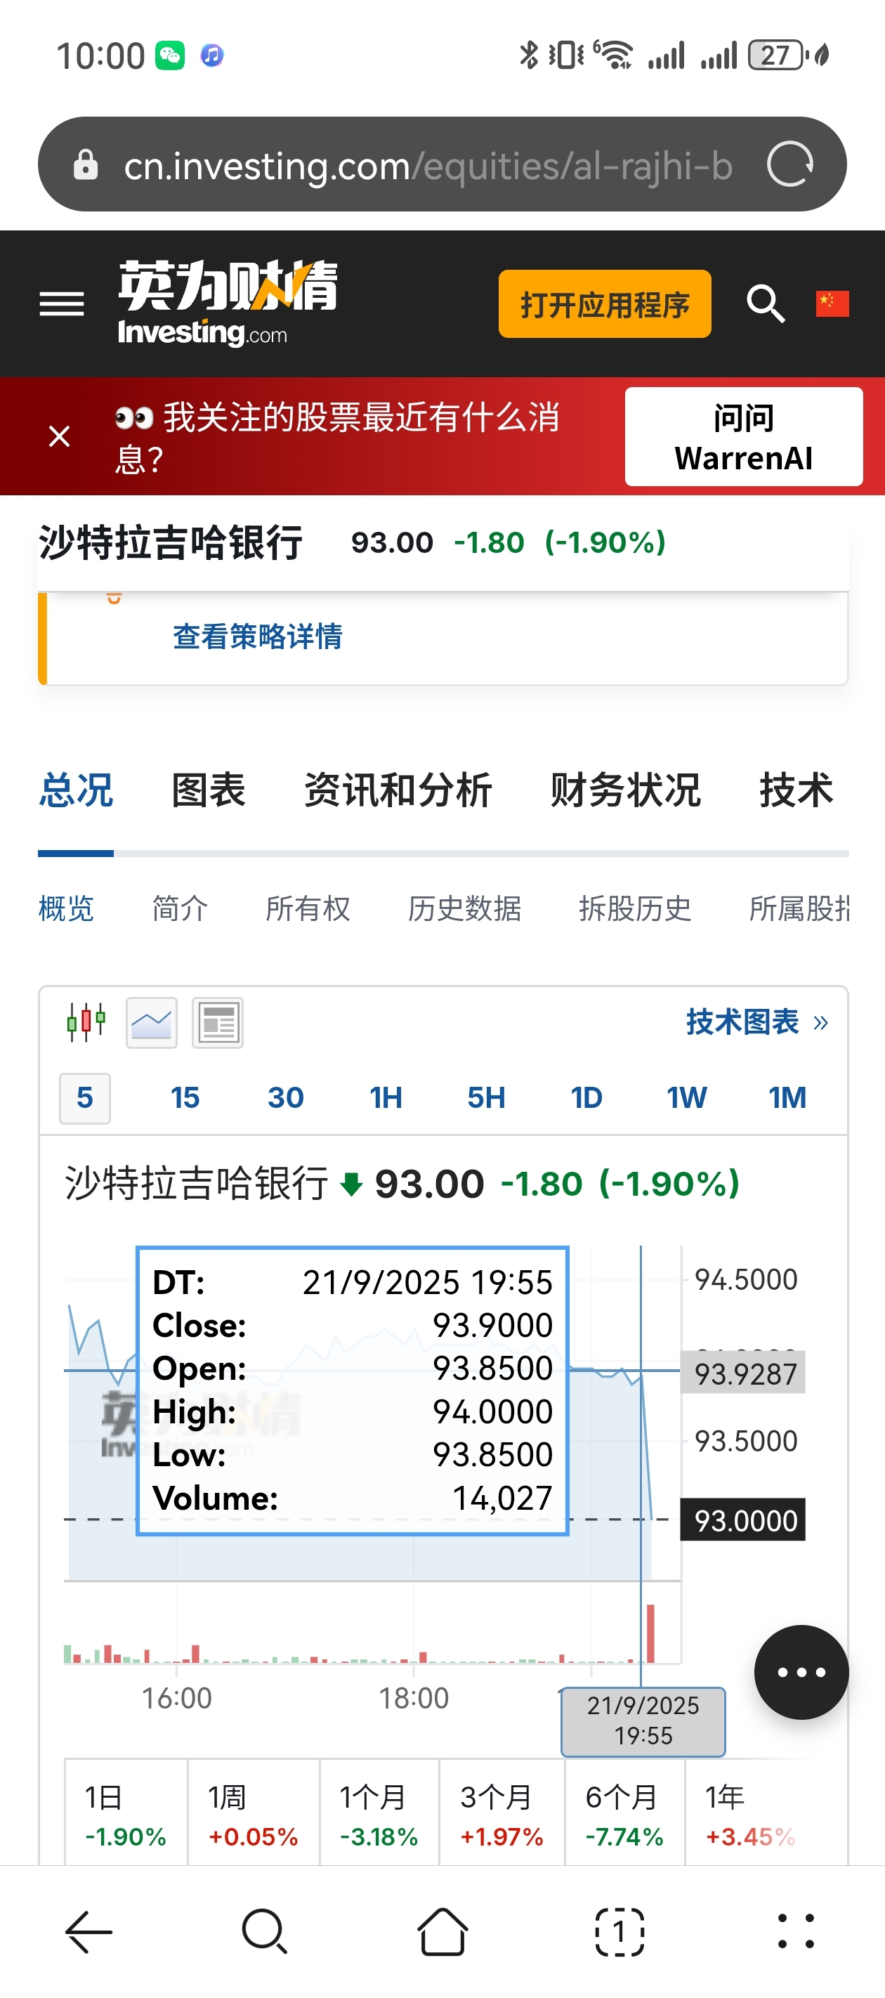Tap 打开应用程序 orange button
885x1998 pixels.
coord(604,304)
